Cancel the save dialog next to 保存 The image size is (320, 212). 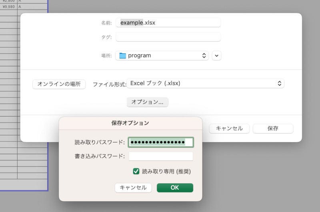[229, 128]
